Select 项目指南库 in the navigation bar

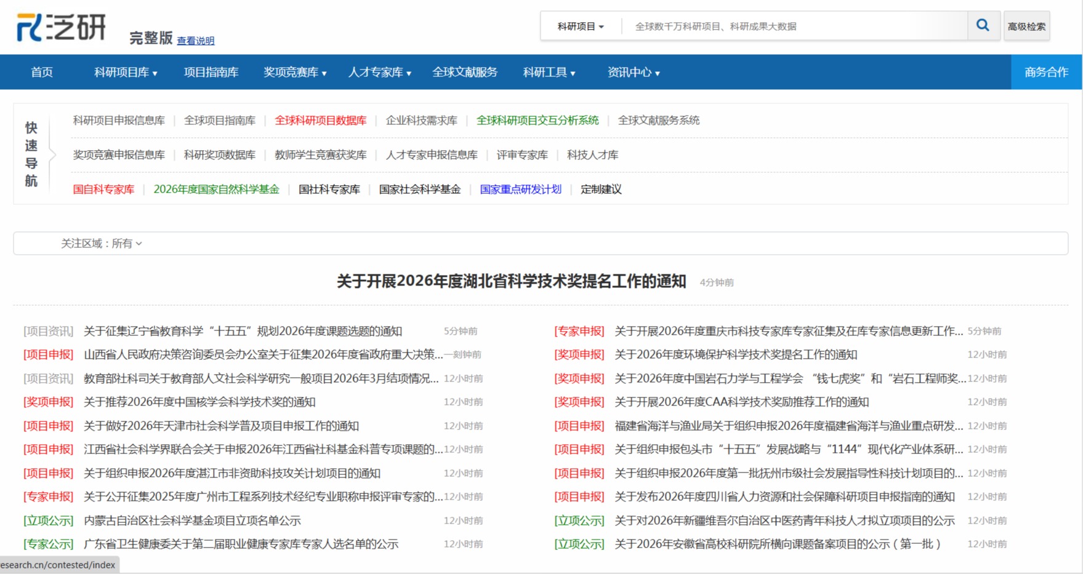point(211,73)
